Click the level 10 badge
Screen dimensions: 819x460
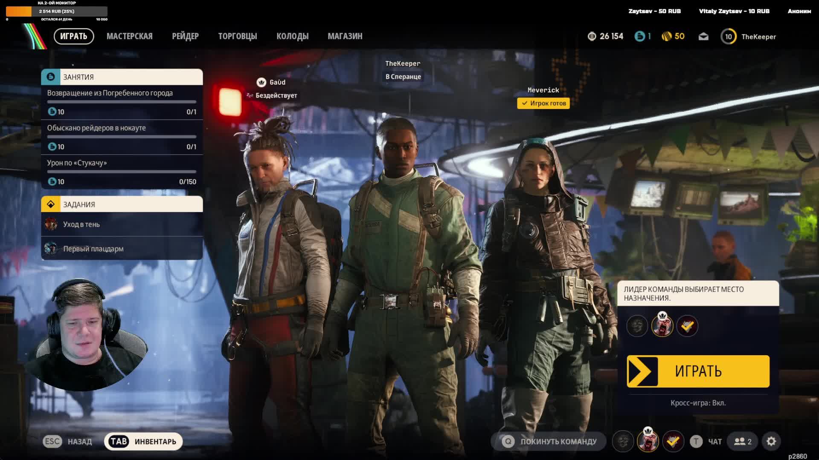729,37
